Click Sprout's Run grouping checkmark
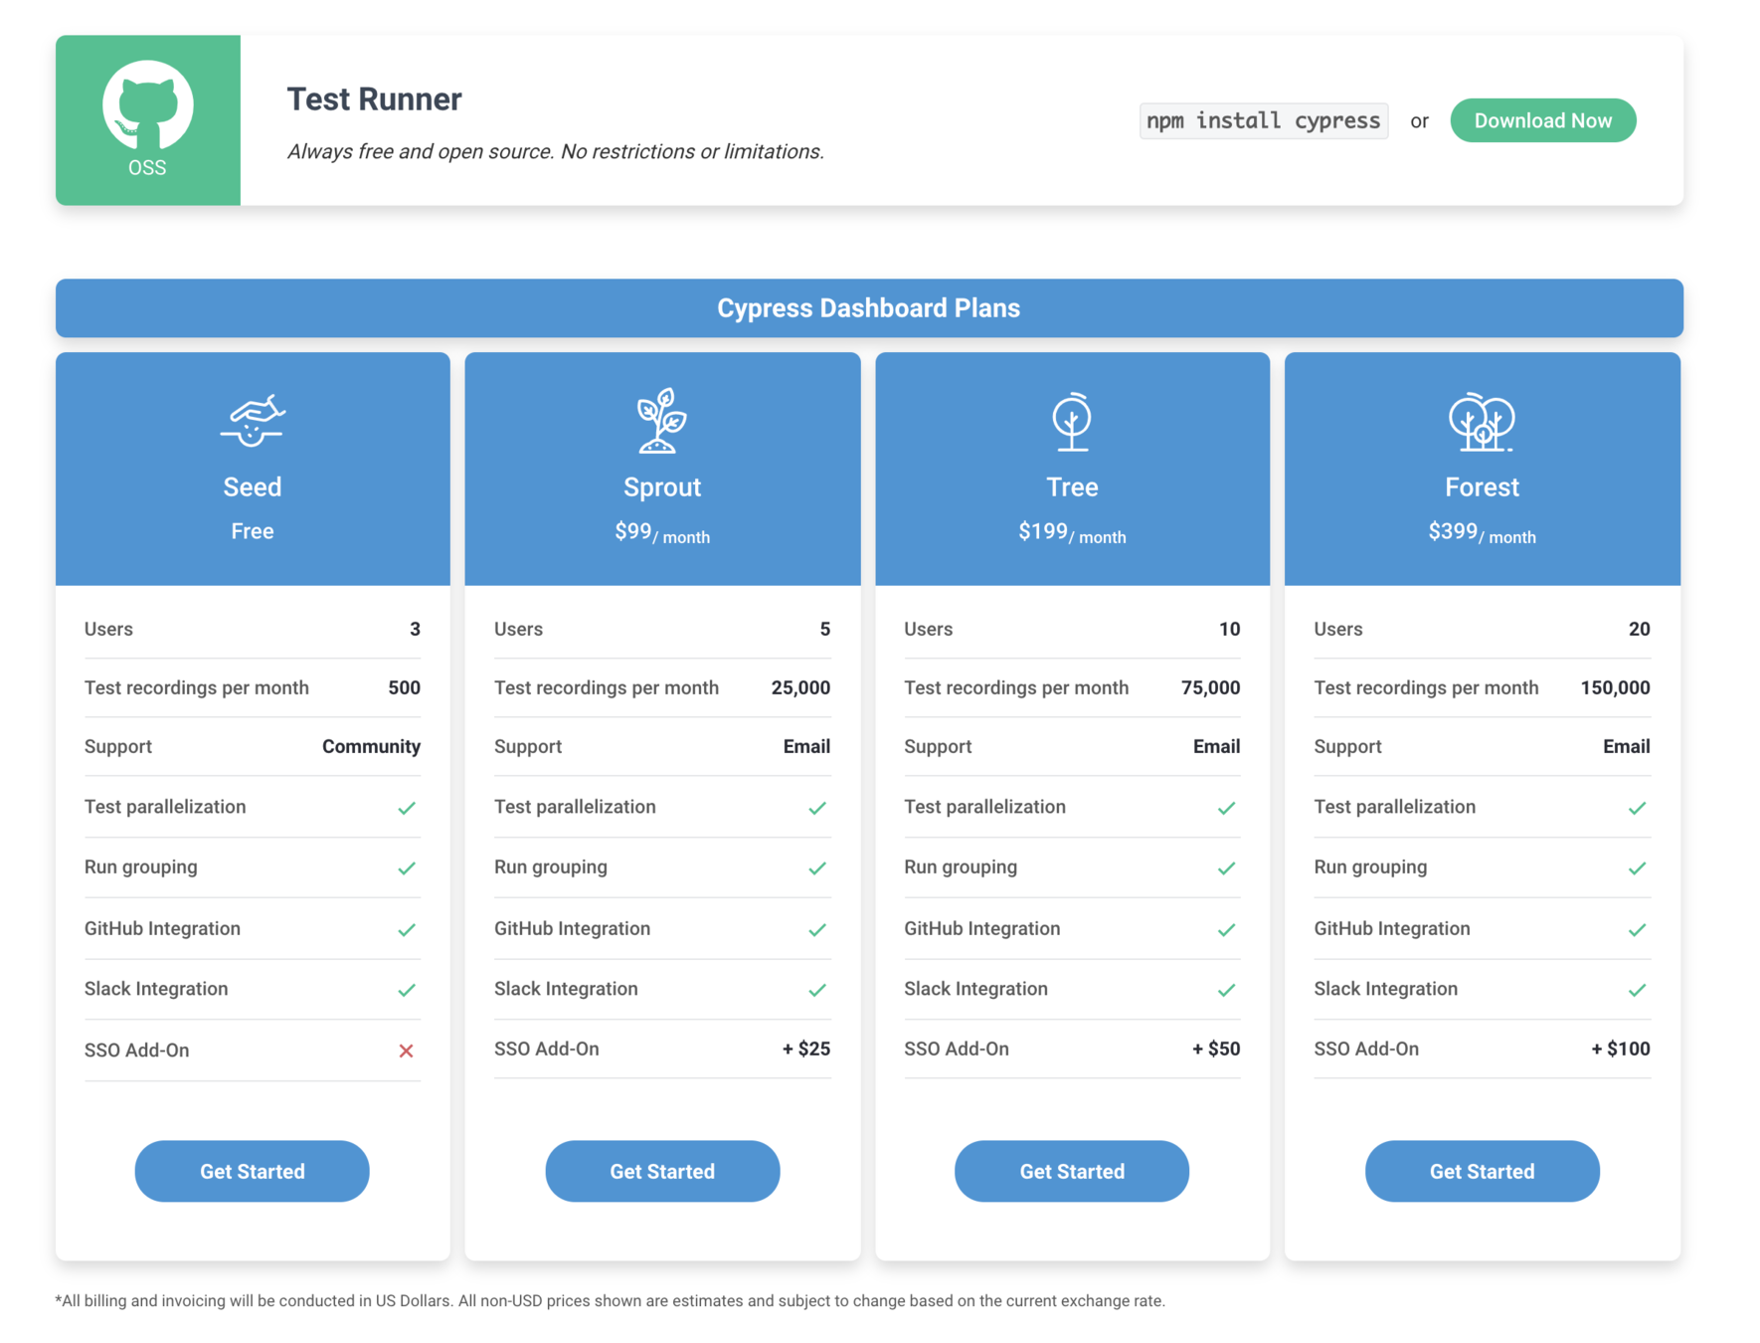 pyautogui.click(x=817, y=868)
